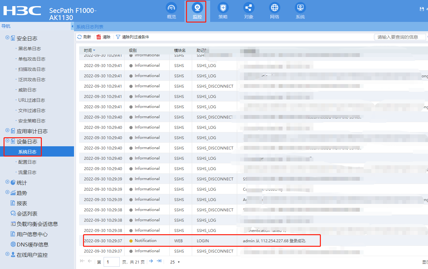Collapse the navigation panel arrow
Screen dimensions: 428x269
coord(72,26)
